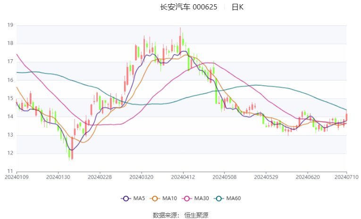The width and height of the screenshot is (361, 219).
Task: Click the 18 price axis label
Action: pos(10,43)
